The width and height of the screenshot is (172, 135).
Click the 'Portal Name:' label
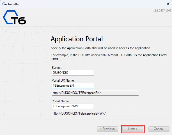(x=61, y=101)
